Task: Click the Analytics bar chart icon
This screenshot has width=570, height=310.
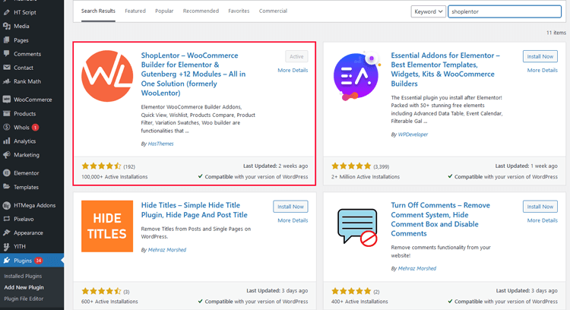Action: point(7,141)
